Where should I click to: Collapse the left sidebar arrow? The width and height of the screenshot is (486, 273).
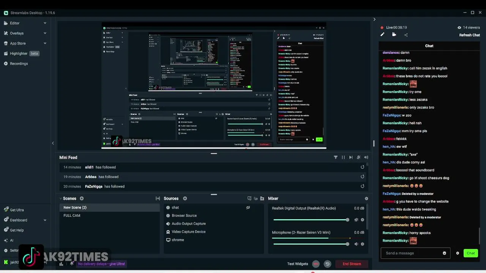(53, 143)
